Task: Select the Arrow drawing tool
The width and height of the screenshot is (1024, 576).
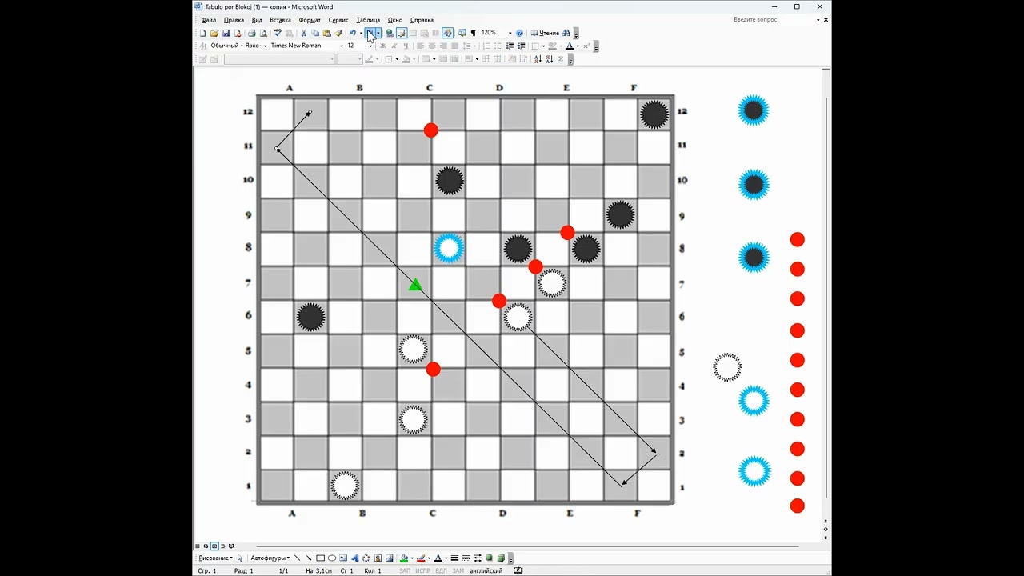Action: (309, 558)
